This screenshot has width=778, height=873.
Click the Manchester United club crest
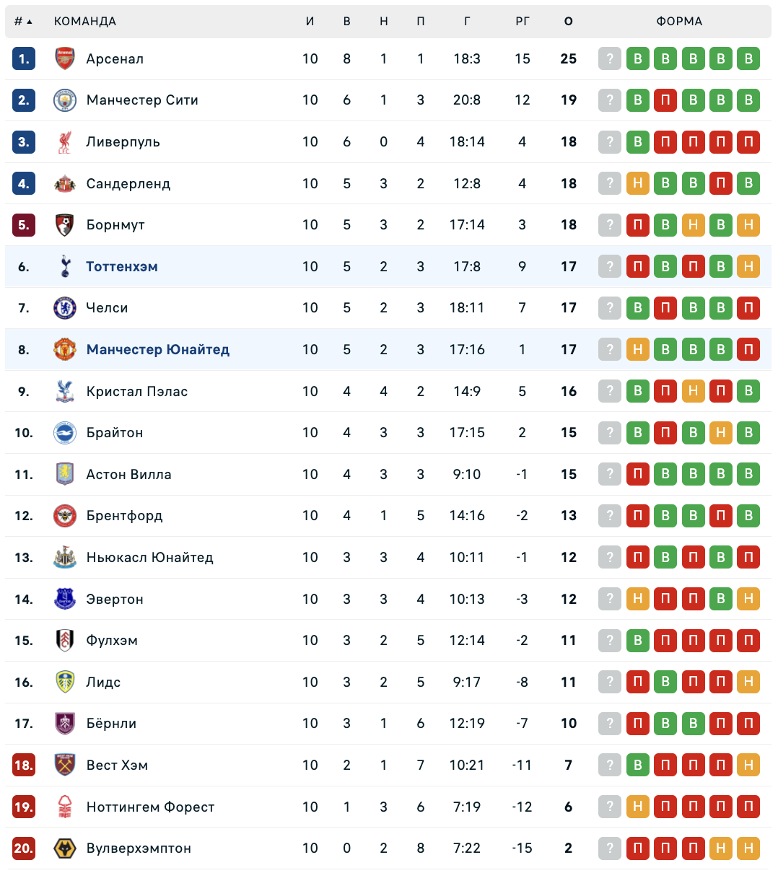[65, 350]
